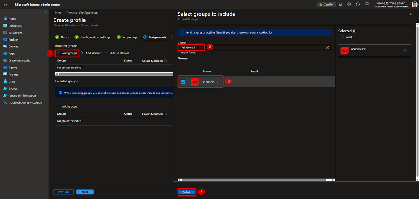419x199 pixels.
Task: Click Add all users
Action: (91, 53)
